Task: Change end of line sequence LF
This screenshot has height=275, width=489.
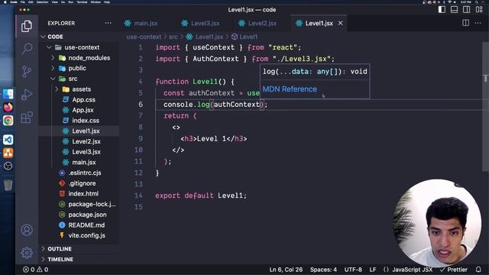Action: click(x=373, y=270)
